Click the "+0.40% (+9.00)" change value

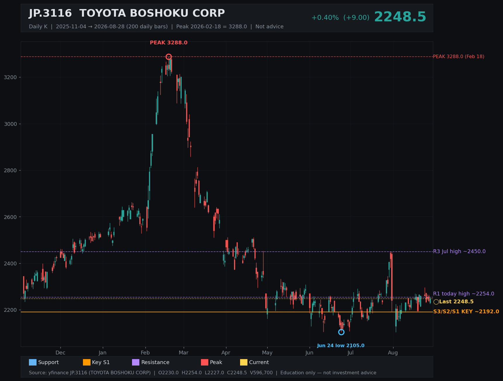point(340,18)
